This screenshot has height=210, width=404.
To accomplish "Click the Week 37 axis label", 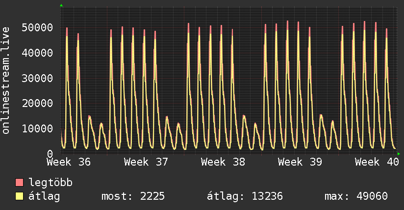I will 146,162.
